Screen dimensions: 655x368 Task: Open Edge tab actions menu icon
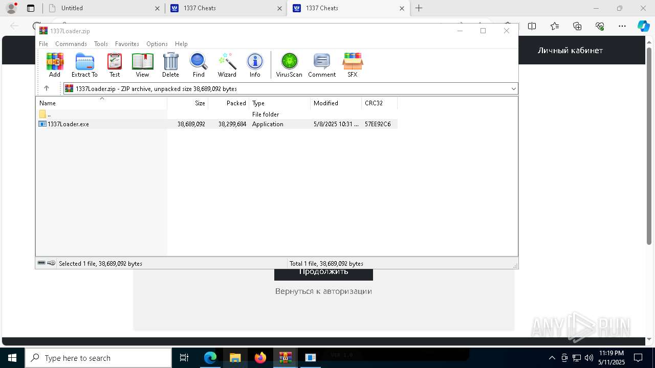pyautogui.click(x=31, y=8)
